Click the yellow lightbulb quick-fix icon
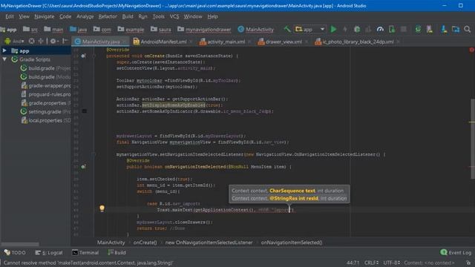475x267 pixels. pos(102,208)
